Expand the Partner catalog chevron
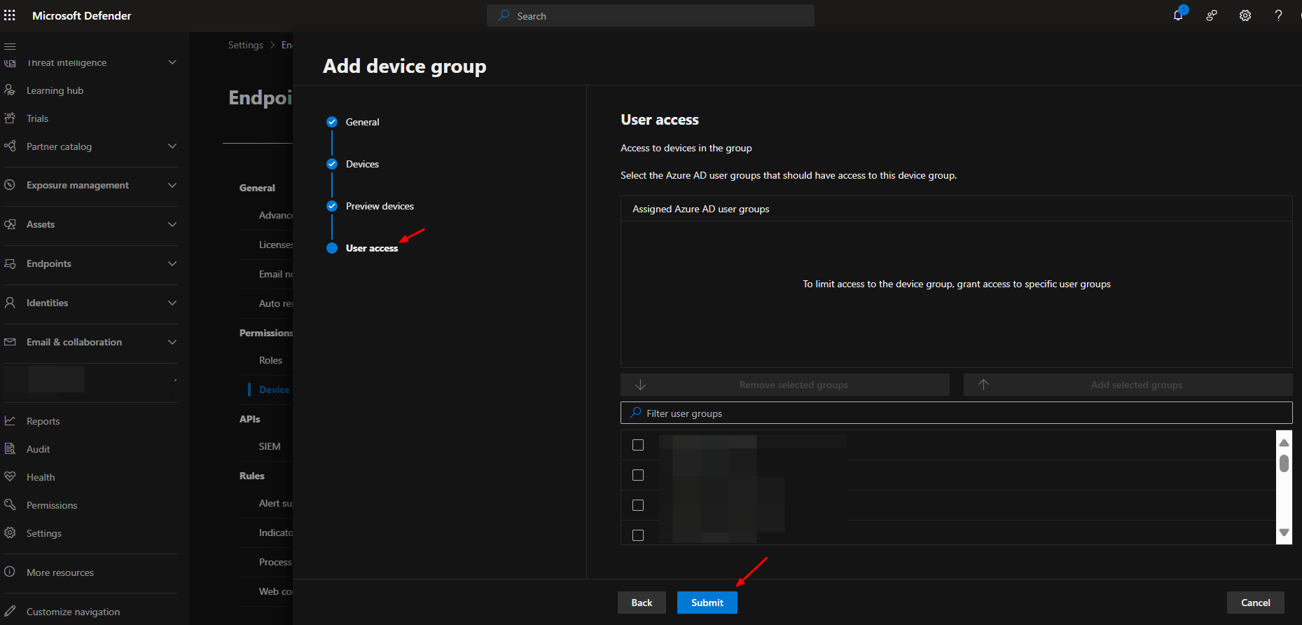This screenshot has width=1302, height=625. coord(172,146)
